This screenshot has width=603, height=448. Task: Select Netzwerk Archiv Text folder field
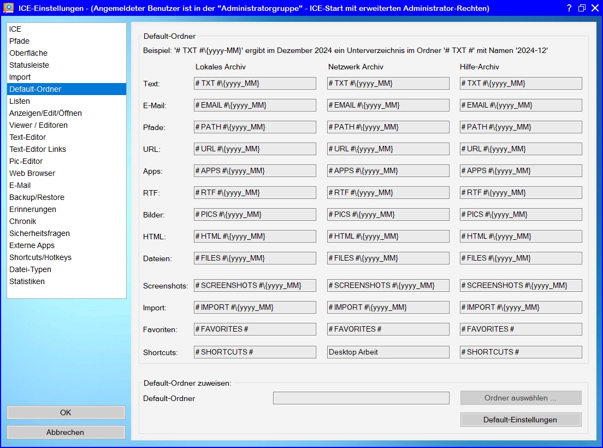(x=388, y=84)
